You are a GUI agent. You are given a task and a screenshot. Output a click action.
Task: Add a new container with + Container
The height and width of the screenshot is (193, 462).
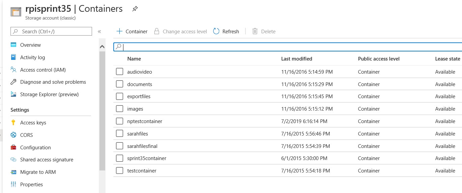coord(132,31)
